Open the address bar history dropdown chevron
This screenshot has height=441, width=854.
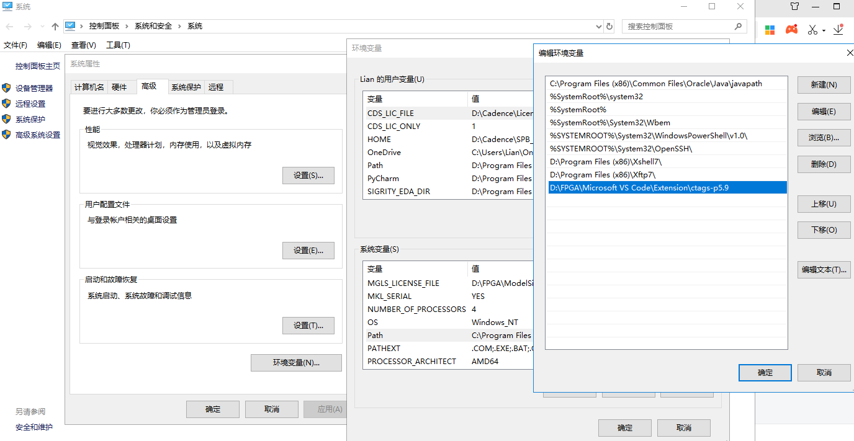[x=598, y=26]
